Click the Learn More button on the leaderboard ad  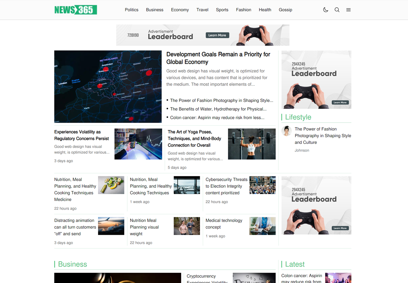tap(217, 35)
